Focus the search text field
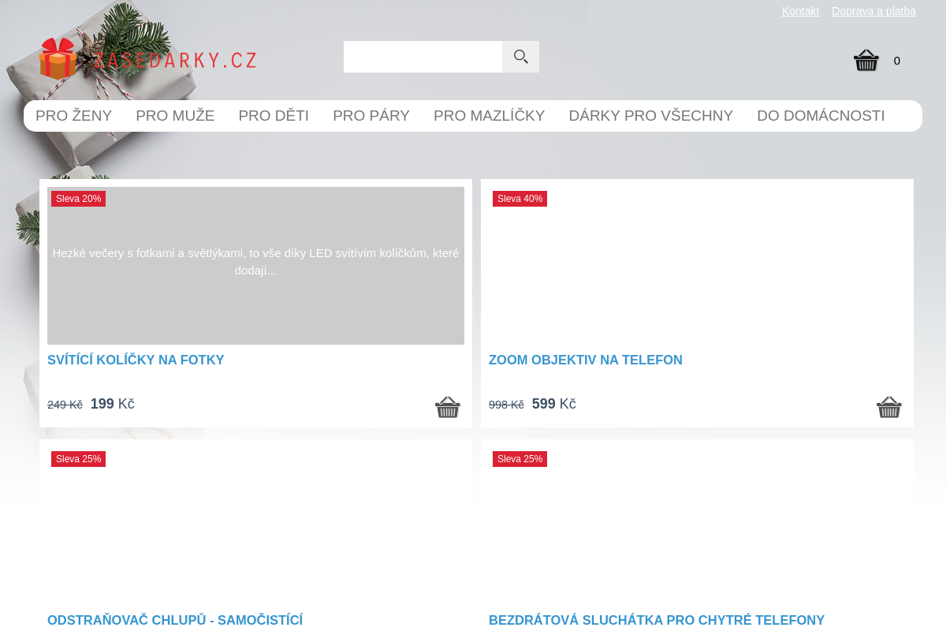The height and width of the screenshot is (631, 946). (x=423, y=57)
